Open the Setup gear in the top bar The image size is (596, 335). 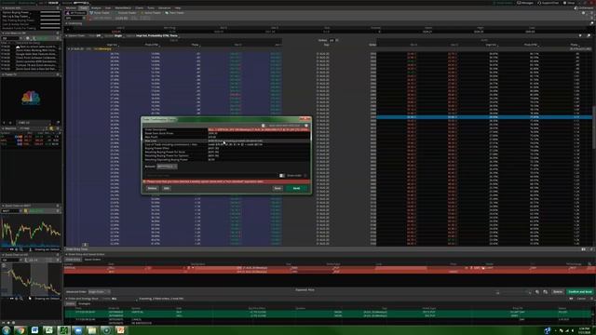click(x=569, y=3)
